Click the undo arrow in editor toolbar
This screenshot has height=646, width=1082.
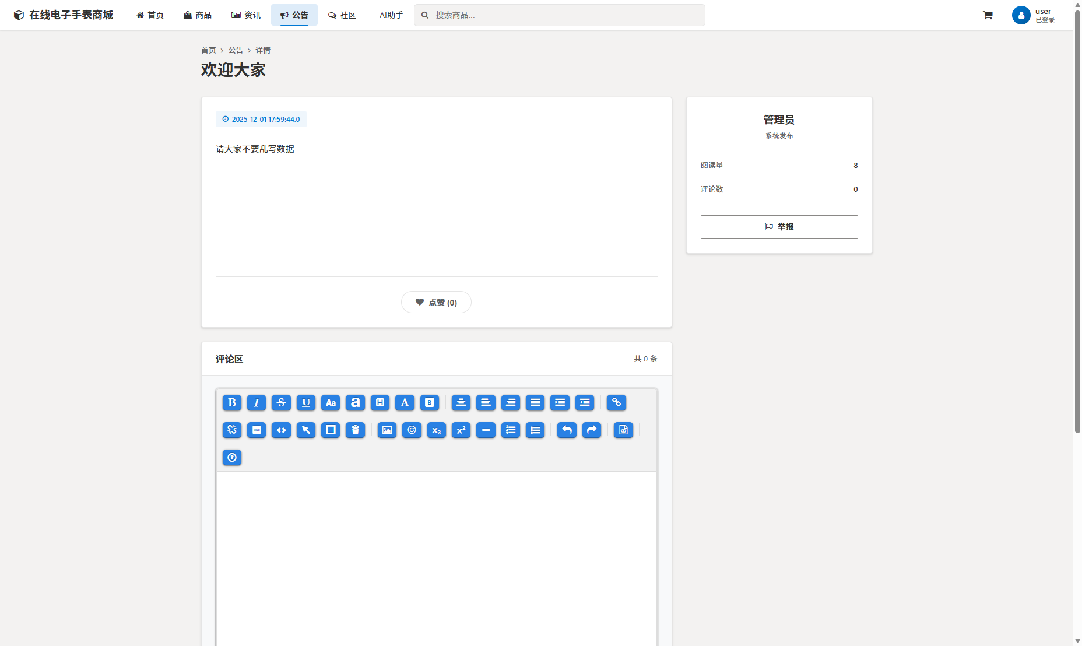tap(566, 430)
